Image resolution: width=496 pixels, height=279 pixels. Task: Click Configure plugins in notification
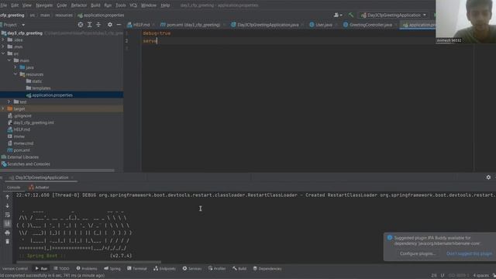pyautogui.click(x=418, y=253)
